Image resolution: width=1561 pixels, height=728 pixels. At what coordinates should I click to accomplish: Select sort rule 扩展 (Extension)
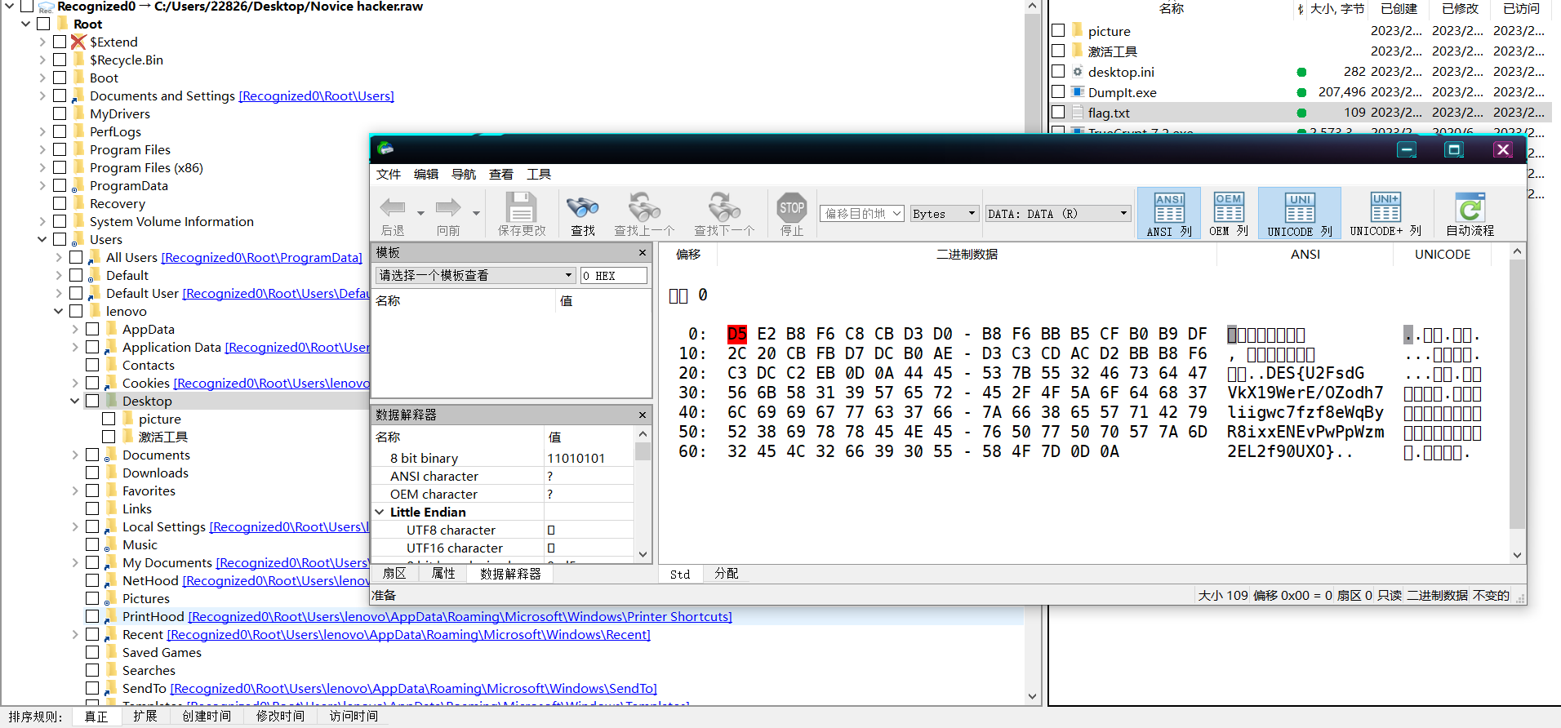click(x=145, y=716)
